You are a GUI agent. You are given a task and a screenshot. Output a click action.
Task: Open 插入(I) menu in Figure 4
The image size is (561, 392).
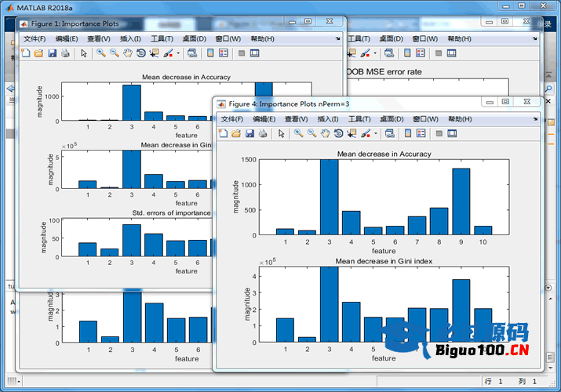click(x=328, y=119)
